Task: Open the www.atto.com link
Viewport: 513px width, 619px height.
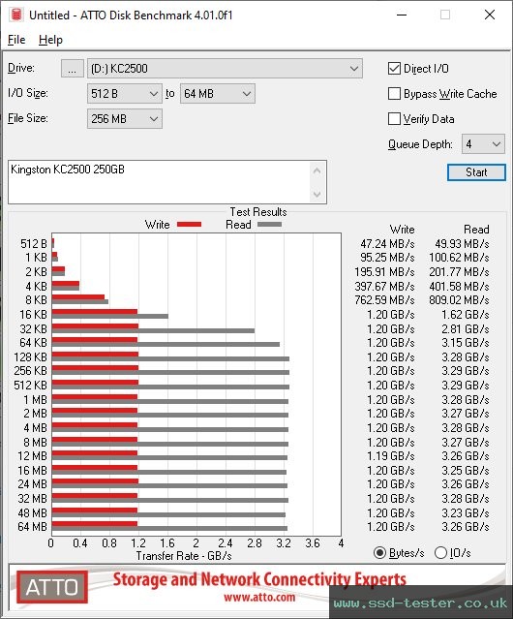Action: tap(259, 598)
